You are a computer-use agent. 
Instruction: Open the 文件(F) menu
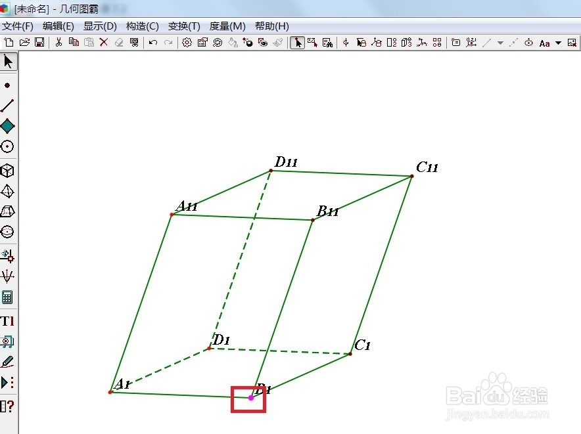click(x=17, y=26)
